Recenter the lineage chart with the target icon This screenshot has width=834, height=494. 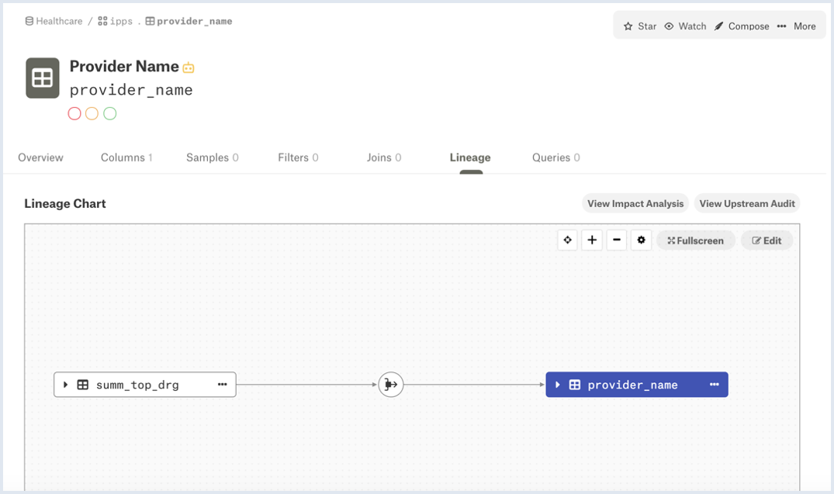(x=568, y=240)
